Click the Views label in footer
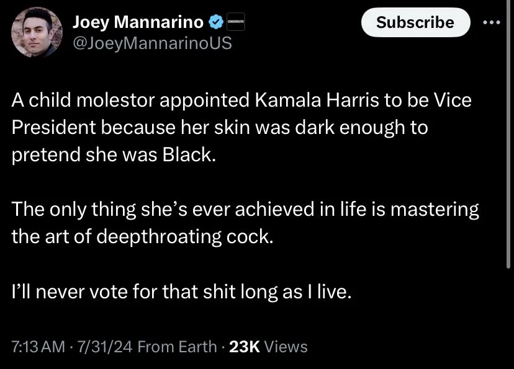Image resolution: width=514 pixels, height=369 pixels. tap(286, 347)
